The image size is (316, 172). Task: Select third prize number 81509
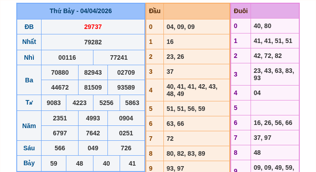[x=93, y=87]
